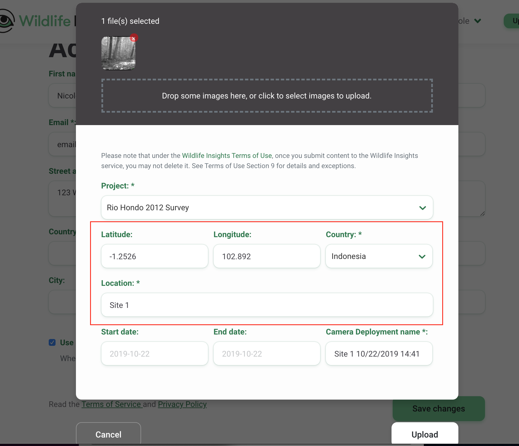Screen dimensions: 519x446
Task: Click the background First name field
Action: pos(62,95)
